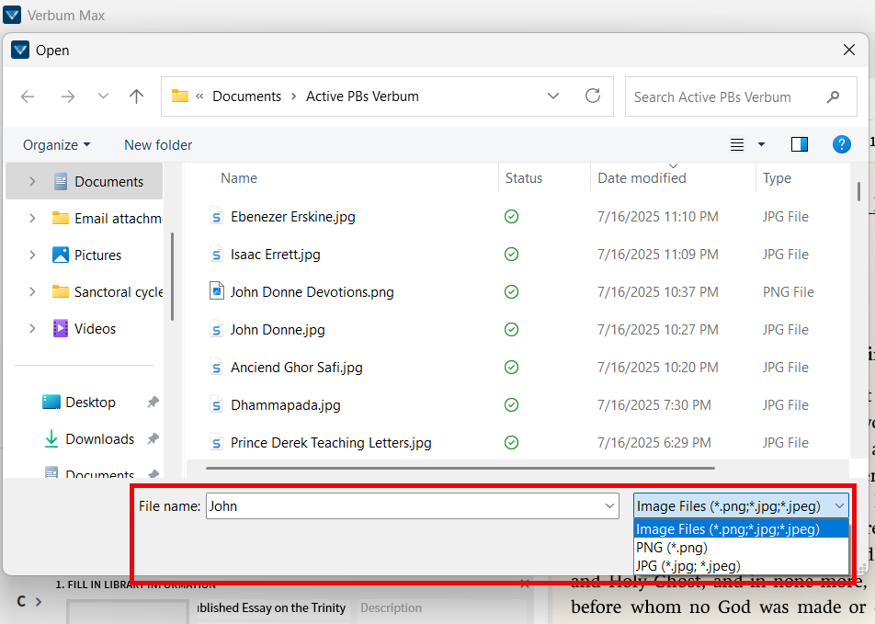Open Desktop quick access item
This screenshot has width=875, height=624.
coord(79,402)
